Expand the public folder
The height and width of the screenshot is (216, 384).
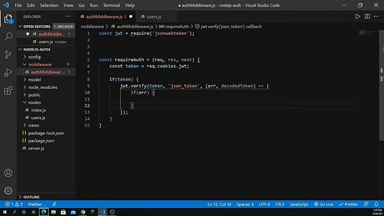tap(47, 95)
